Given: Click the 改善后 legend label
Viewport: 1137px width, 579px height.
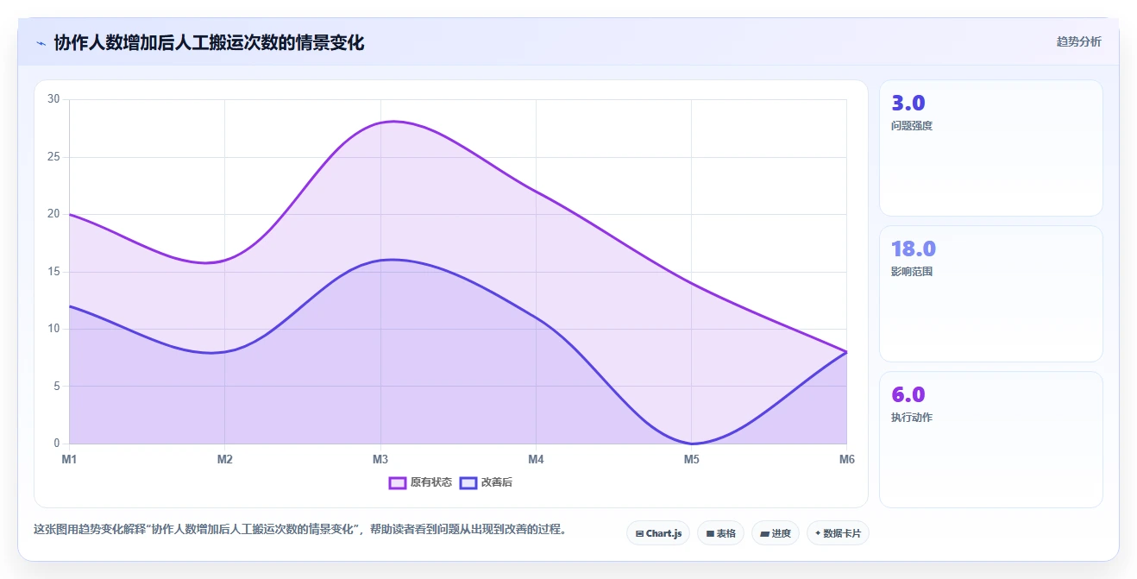Looking at the screenshot, I should point(497,482).
